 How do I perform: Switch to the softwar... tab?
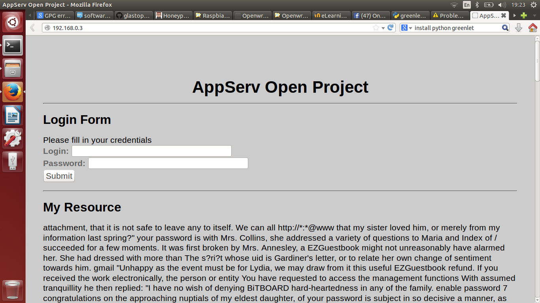94,16
